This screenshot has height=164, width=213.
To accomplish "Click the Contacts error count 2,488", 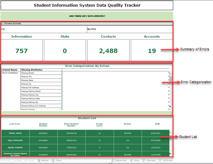I will [x=108, y=51].
